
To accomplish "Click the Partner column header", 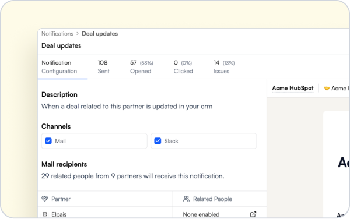I will [61, 199].
